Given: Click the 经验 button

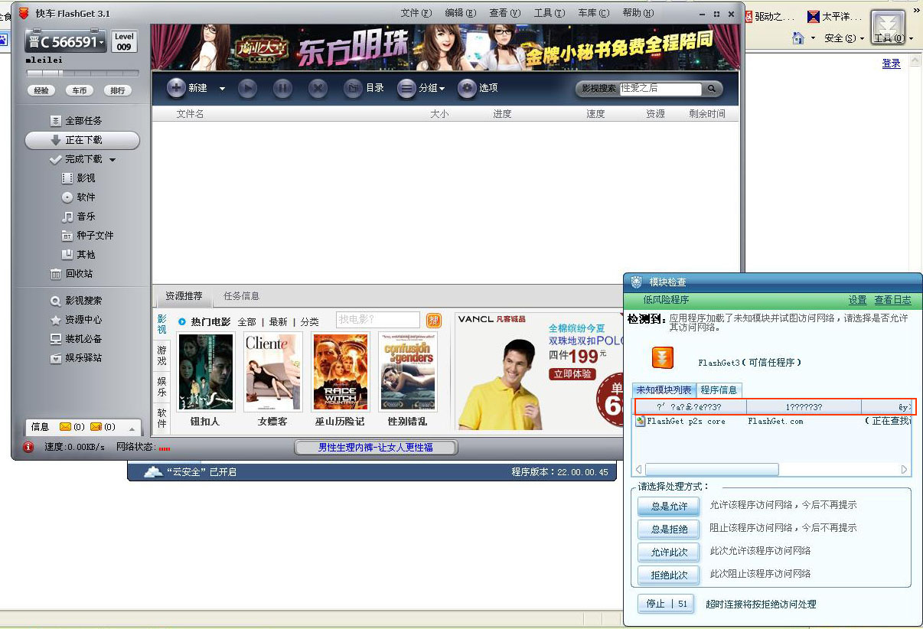Looking at the screenshot, I should [41, 90].
